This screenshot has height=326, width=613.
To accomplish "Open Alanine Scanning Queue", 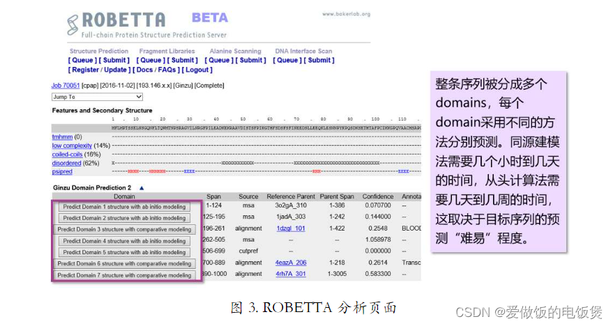I will [219, 60].
